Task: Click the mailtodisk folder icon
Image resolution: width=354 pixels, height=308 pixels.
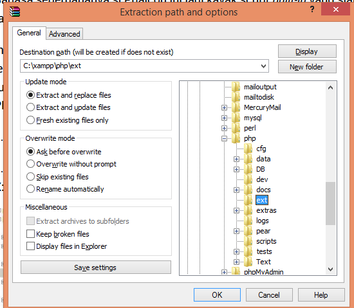Action: click(236, 97)
